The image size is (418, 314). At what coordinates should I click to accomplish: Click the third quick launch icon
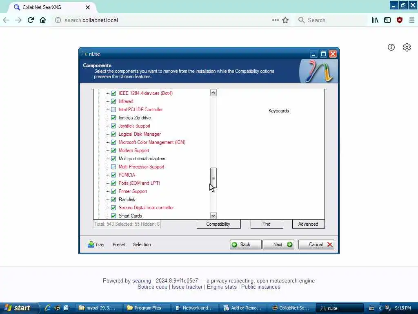(x=66, y=308)
